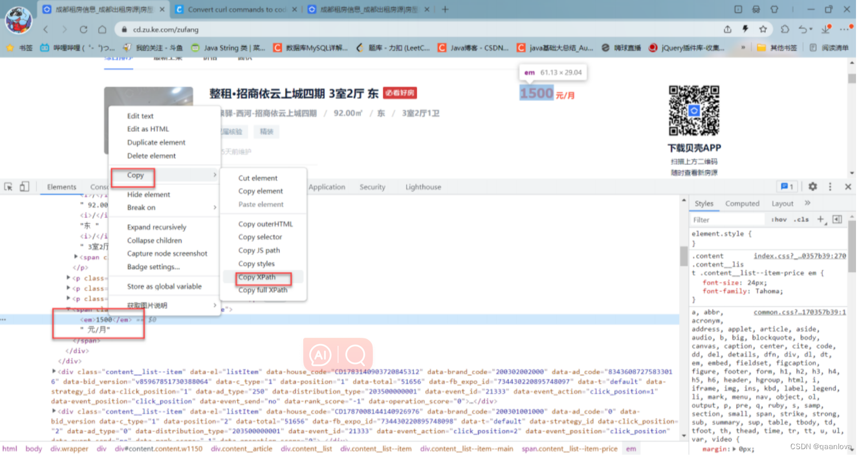This screenshot has height=456, width=860.
Task: Click the car-shaped icon in title bar
Action: tap(756, 9)
